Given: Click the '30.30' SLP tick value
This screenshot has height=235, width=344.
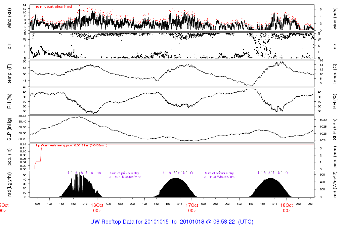Looking at the screenshot, I should tap(23, 133).
